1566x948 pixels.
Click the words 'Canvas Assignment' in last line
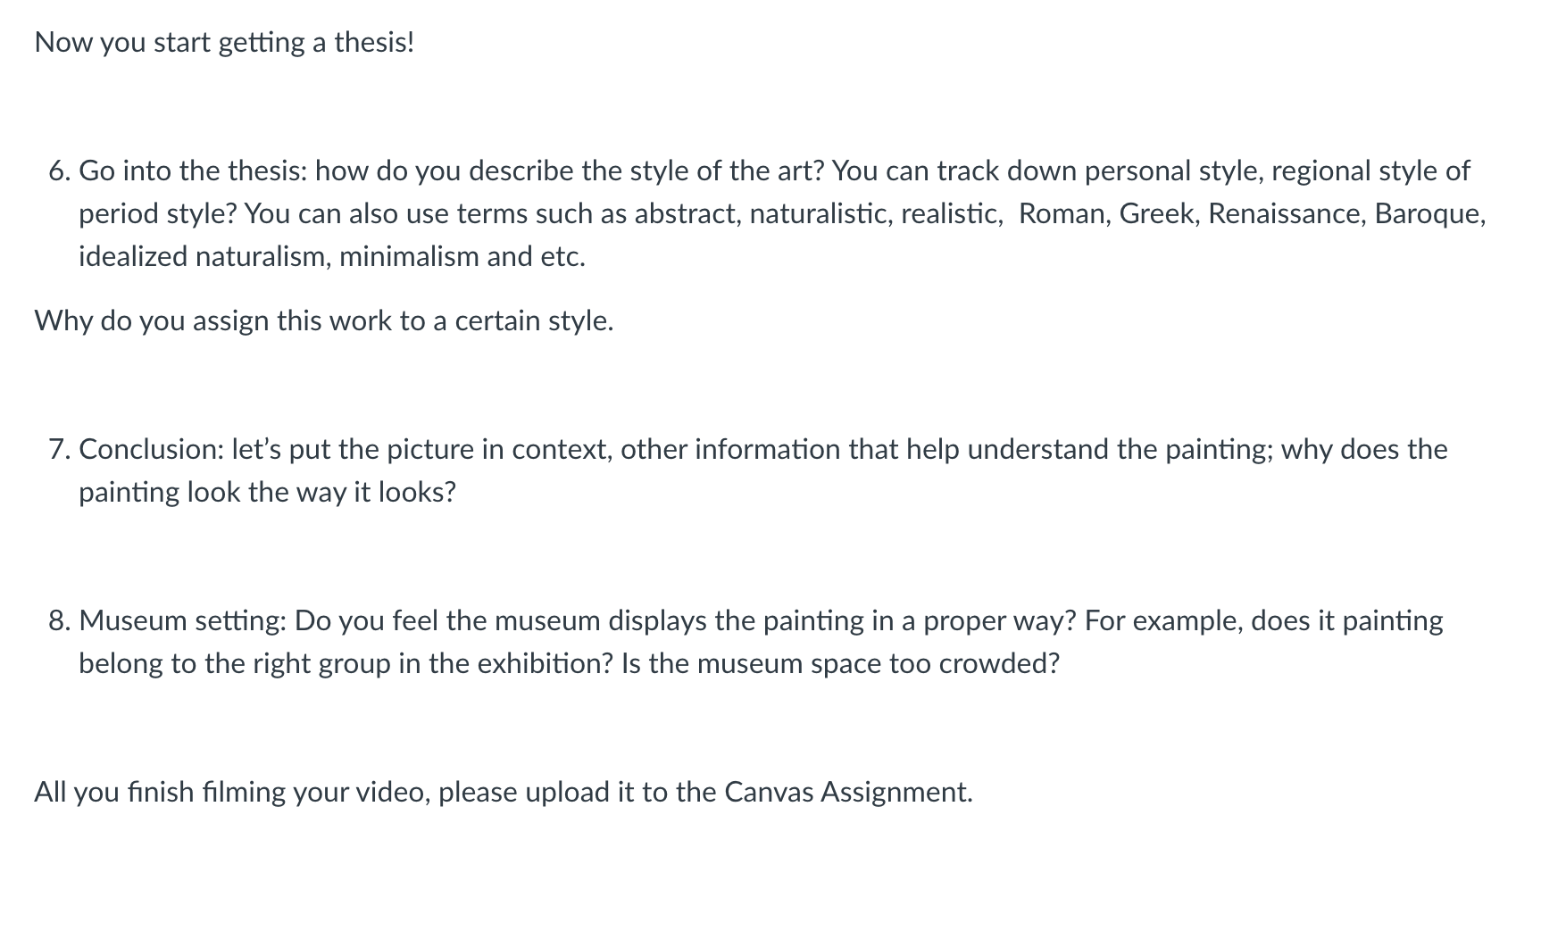(x=846, y=792)
